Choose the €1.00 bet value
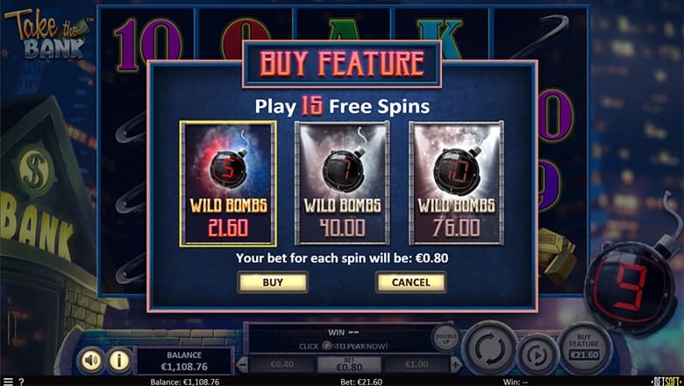The width and height of the screenshot is (684, 386). (x=417, y=365)
